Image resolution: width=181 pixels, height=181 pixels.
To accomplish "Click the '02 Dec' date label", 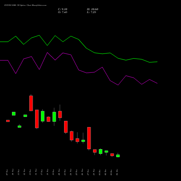I will [x=105, y=172].
